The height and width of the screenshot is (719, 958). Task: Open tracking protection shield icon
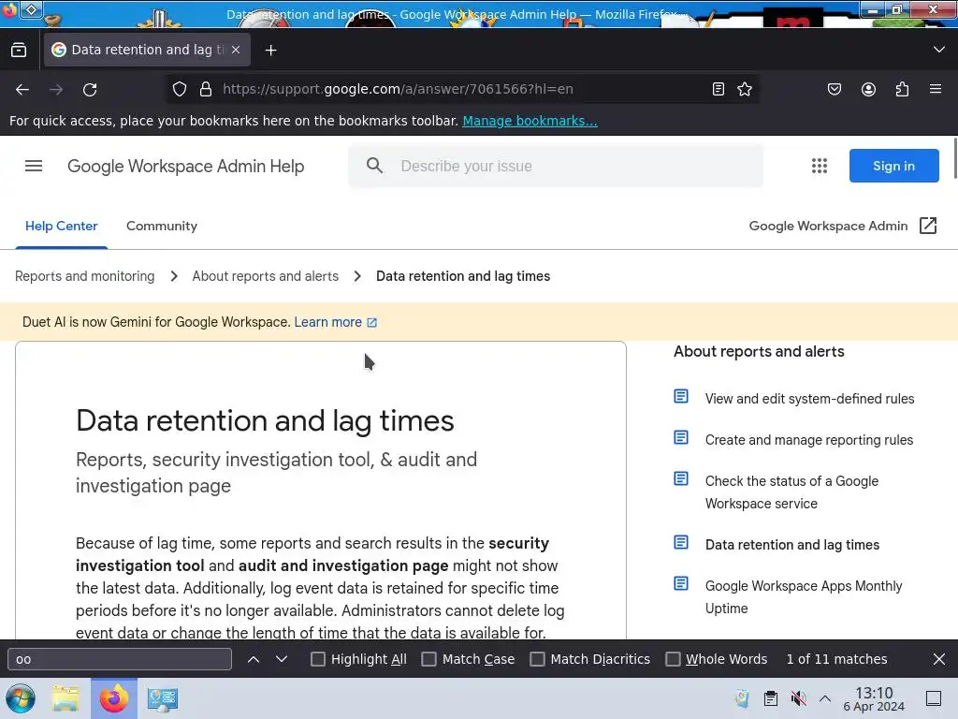point(179,89)
